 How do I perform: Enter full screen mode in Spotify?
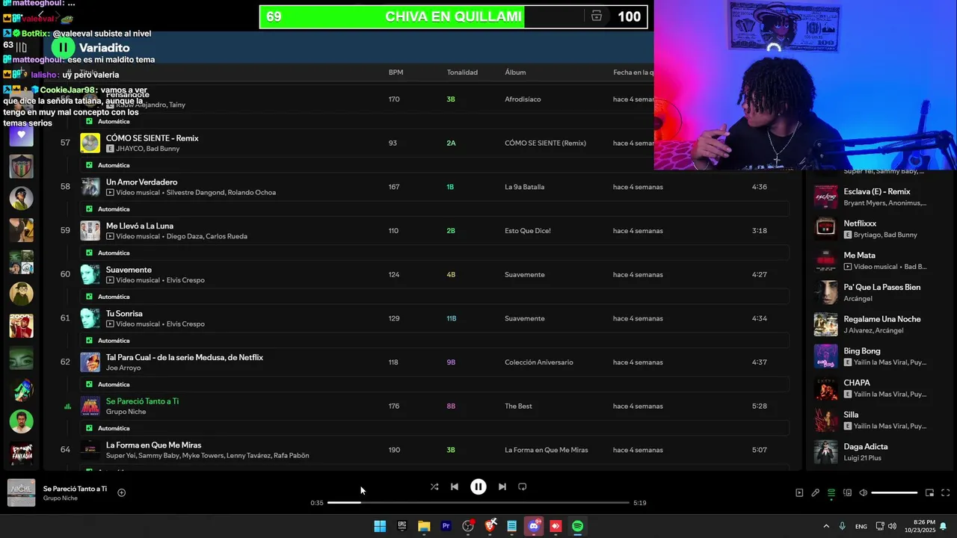click(946, 493)
